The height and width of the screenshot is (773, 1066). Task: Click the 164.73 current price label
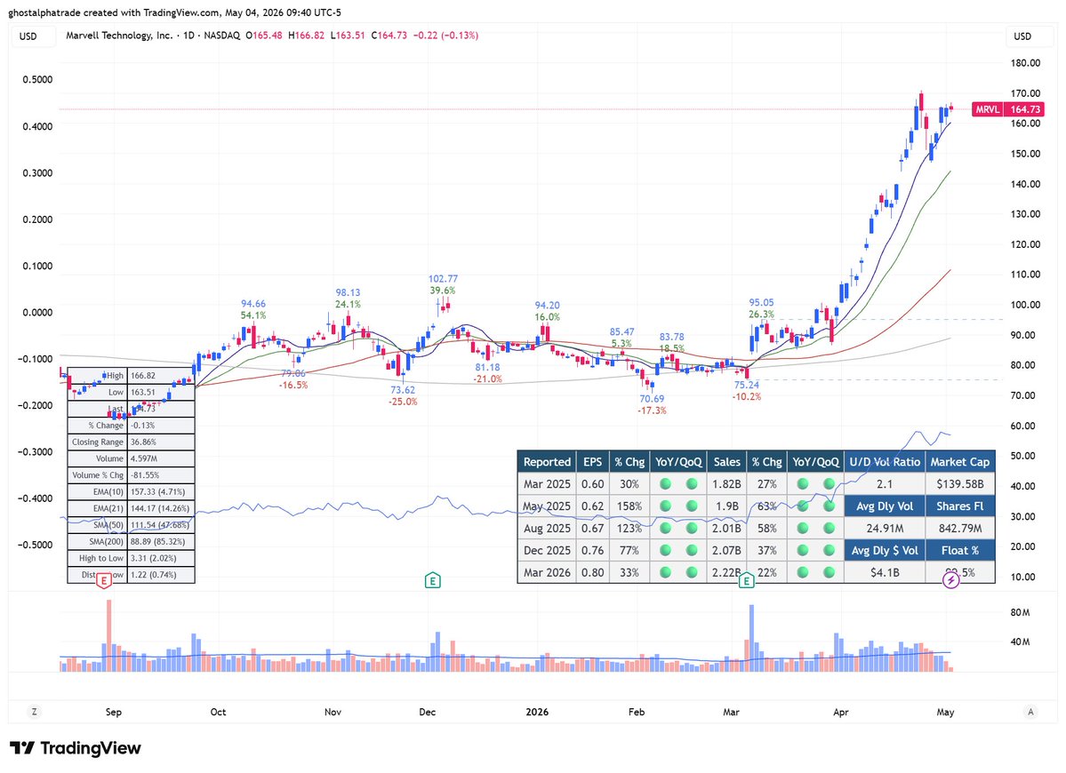tap(1024, 109)
